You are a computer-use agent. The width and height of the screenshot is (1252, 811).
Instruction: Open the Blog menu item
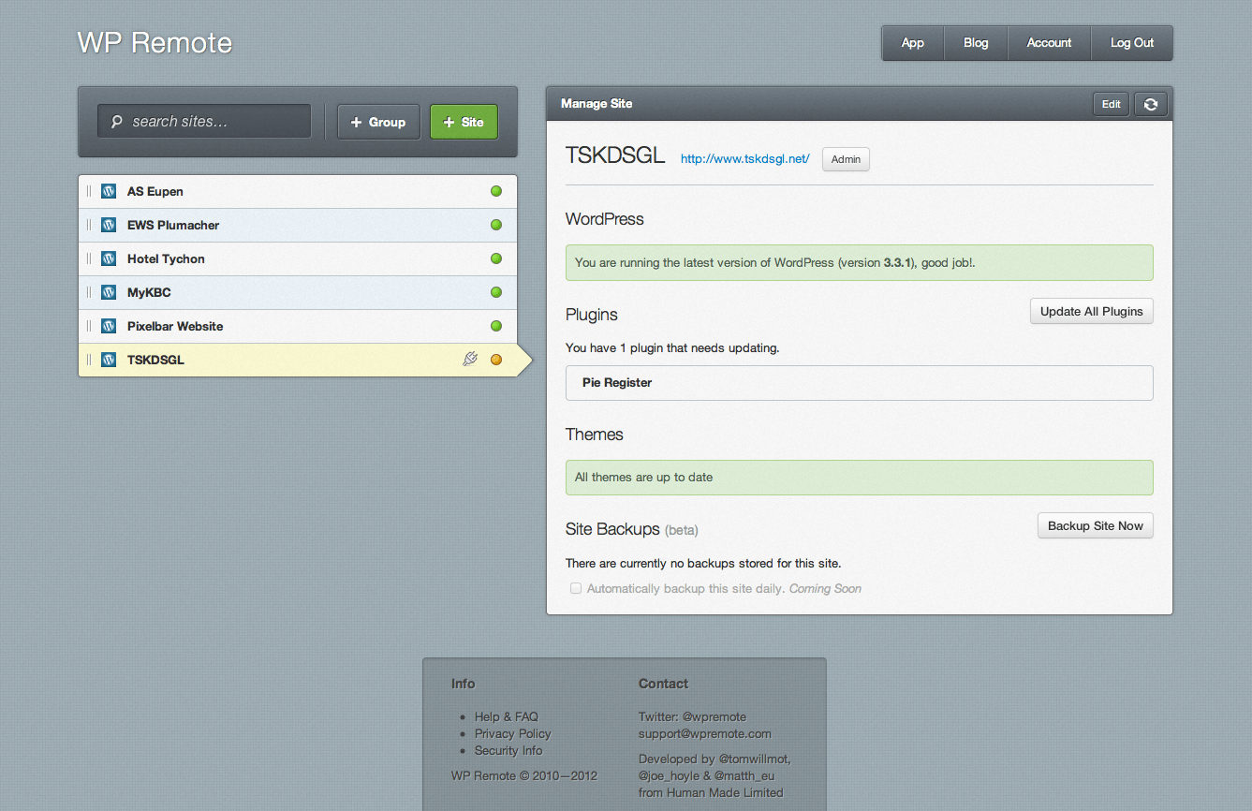(x=976, y=43)
